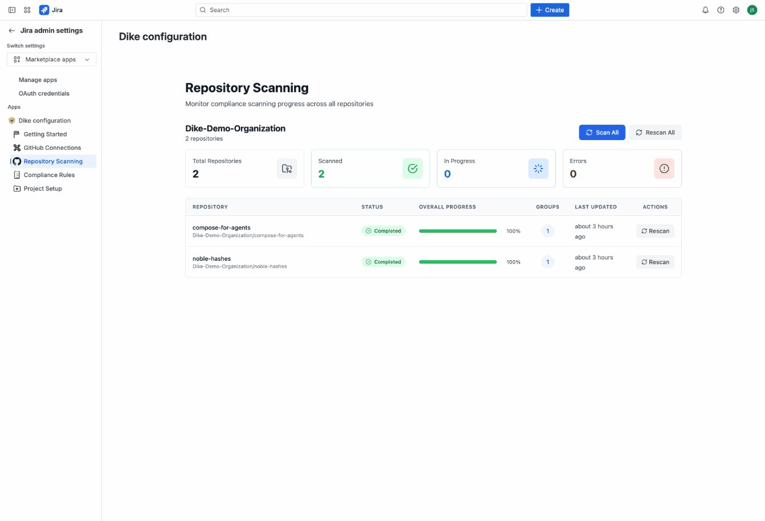Click the back arrow next to Jira admin settings
The image size is (765, 521).
(x=11, y=30)
